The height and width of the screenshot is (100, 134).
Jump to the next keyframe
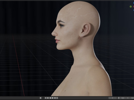(55, 98)
